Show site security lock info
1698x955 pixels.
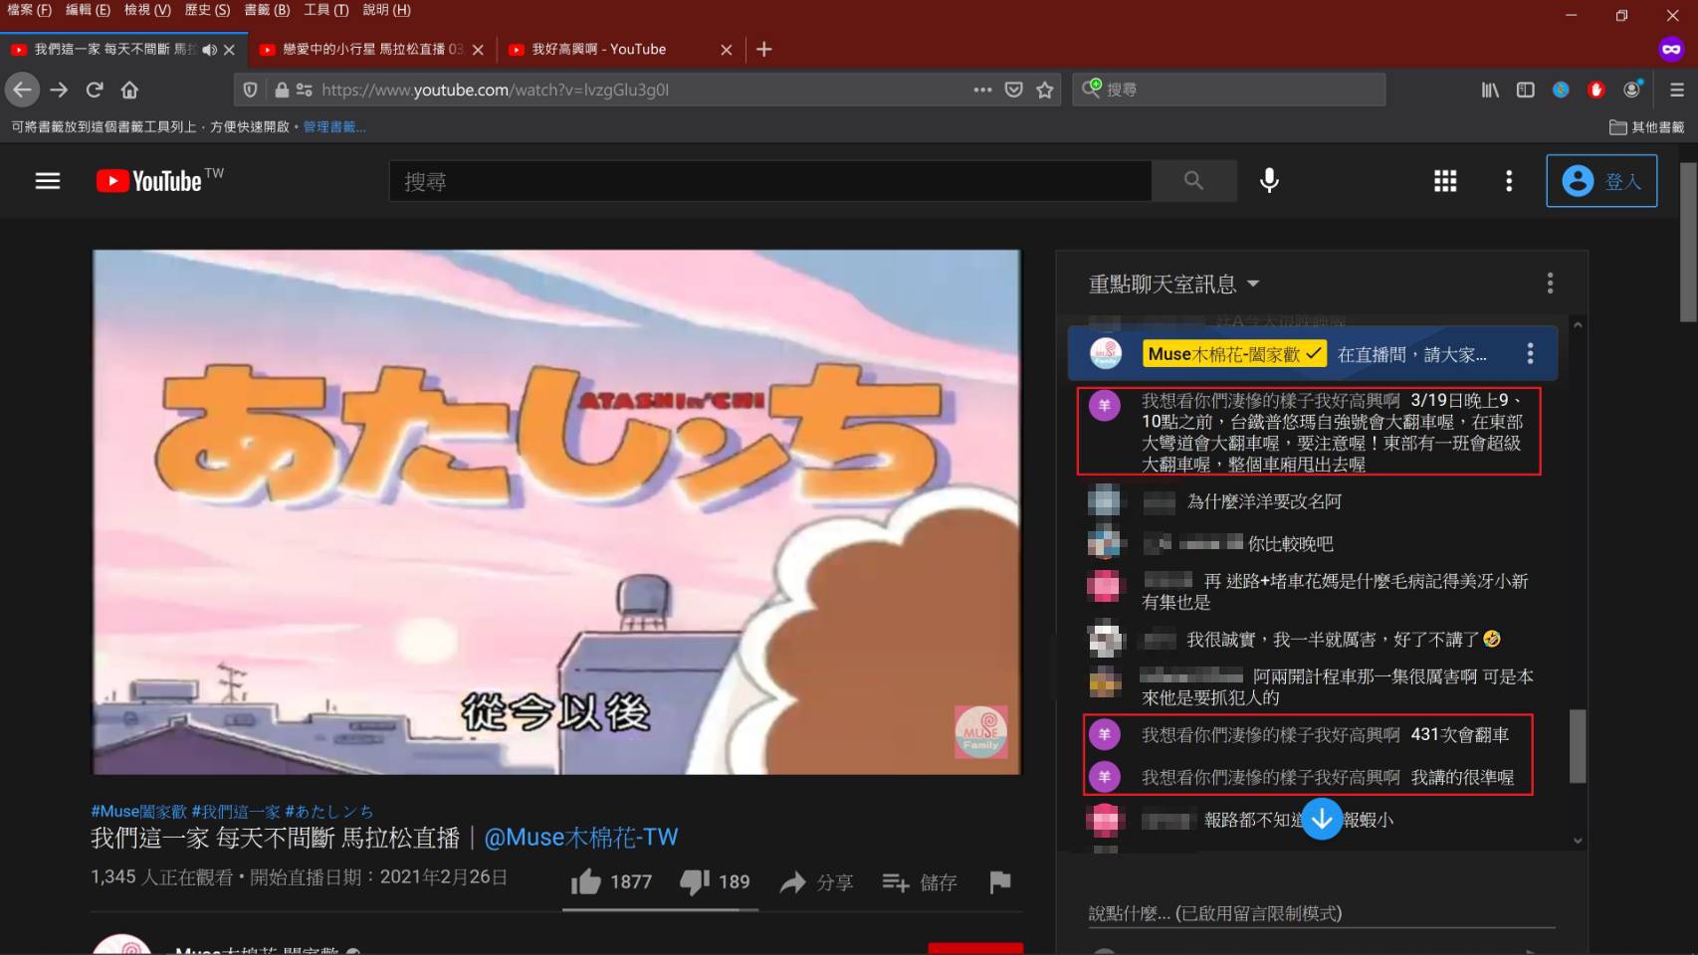point(282,90)
